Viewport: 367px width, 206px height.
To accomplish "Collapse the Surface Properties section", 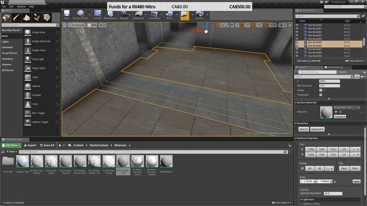I will coord(296,138).
